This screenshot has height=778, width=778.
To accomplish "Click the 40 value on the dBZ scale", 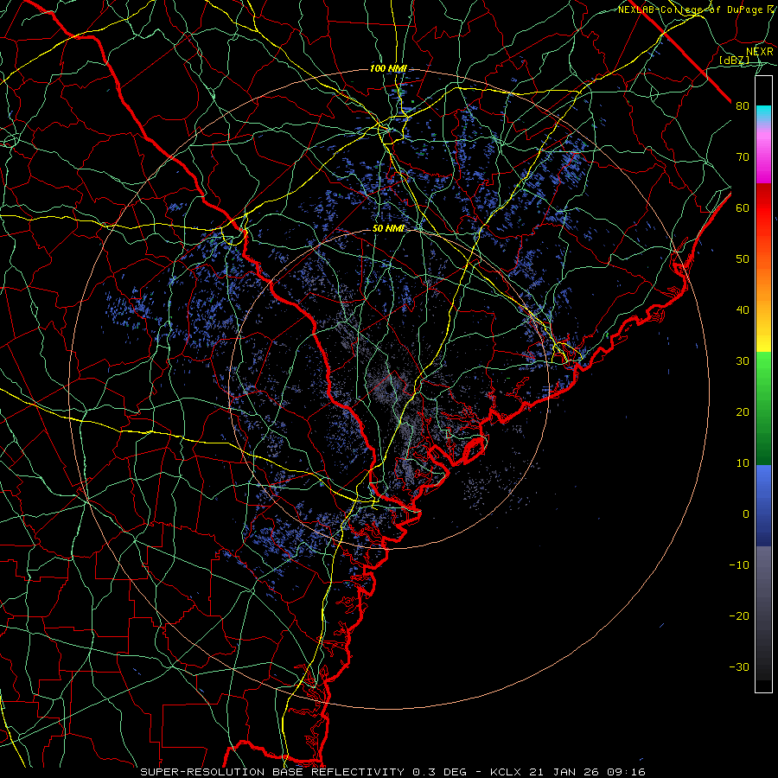I will click(743, 310).
